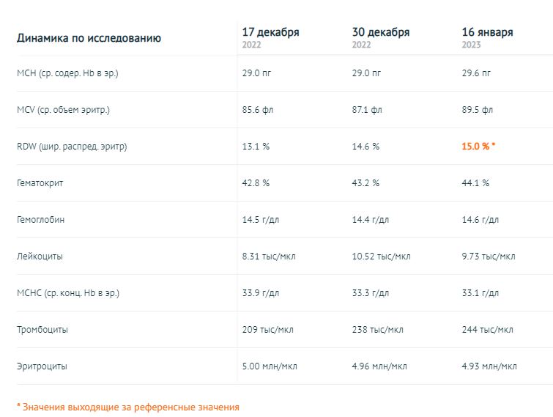Viewport: 553px width, 417px height.
Task: Click the 10.52 тыс/мкл leukocyte value
Action: click(x=382, y=257)
